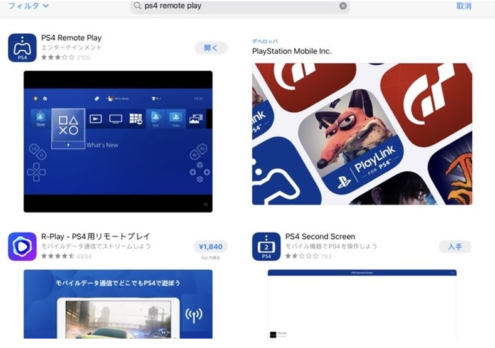This screenshot has height=348, width=495.
Task: Tap the PS4 Second Screen title
Action: point(320,236)
